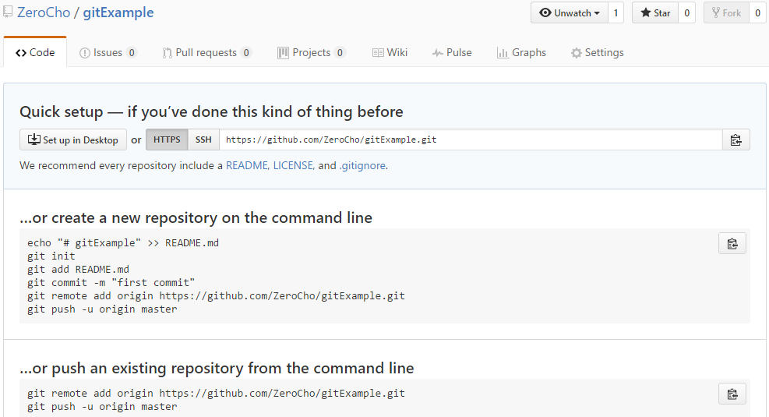This screenshot has width=769, height=417.
Task: Click the '...or push an existing repository' heading
Action: (x=217, y=369)
